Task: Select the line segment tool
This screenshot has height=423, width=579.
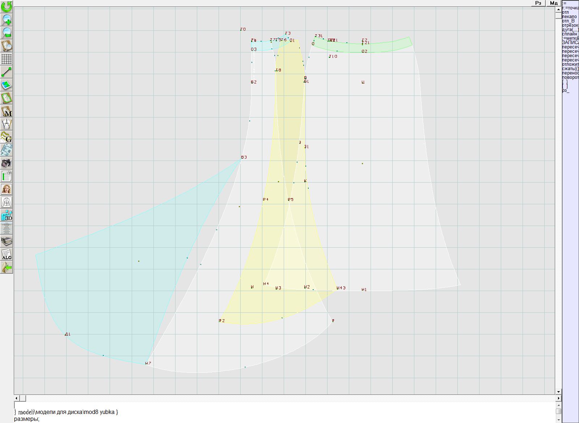Action: [7, 72]
